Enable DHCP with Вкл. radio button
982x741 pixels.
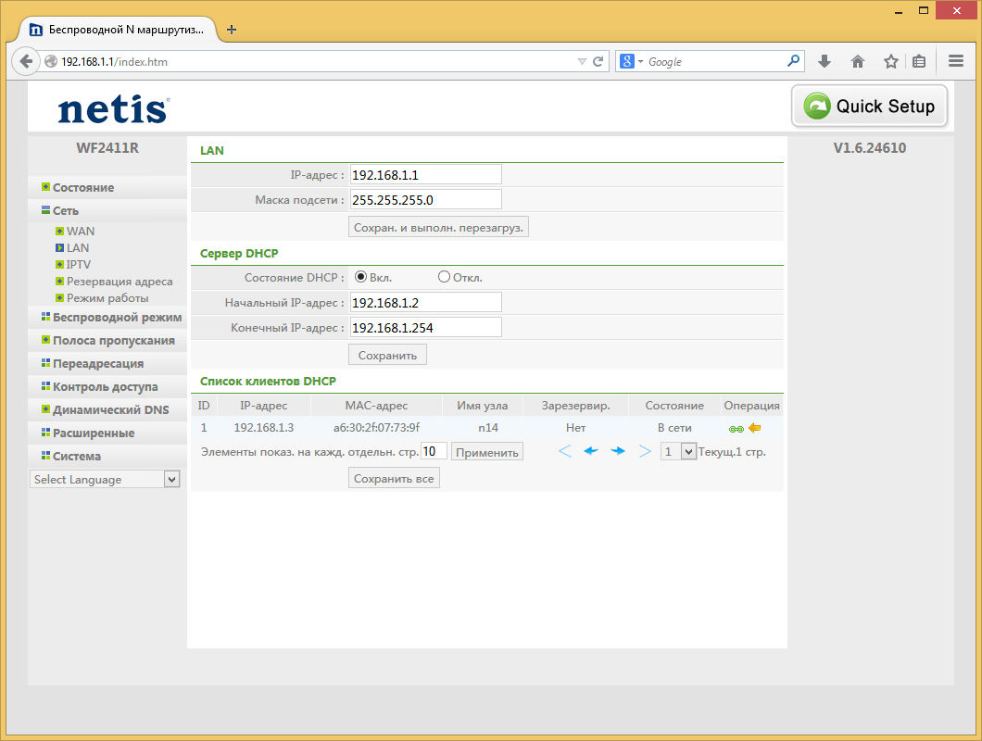360,277
